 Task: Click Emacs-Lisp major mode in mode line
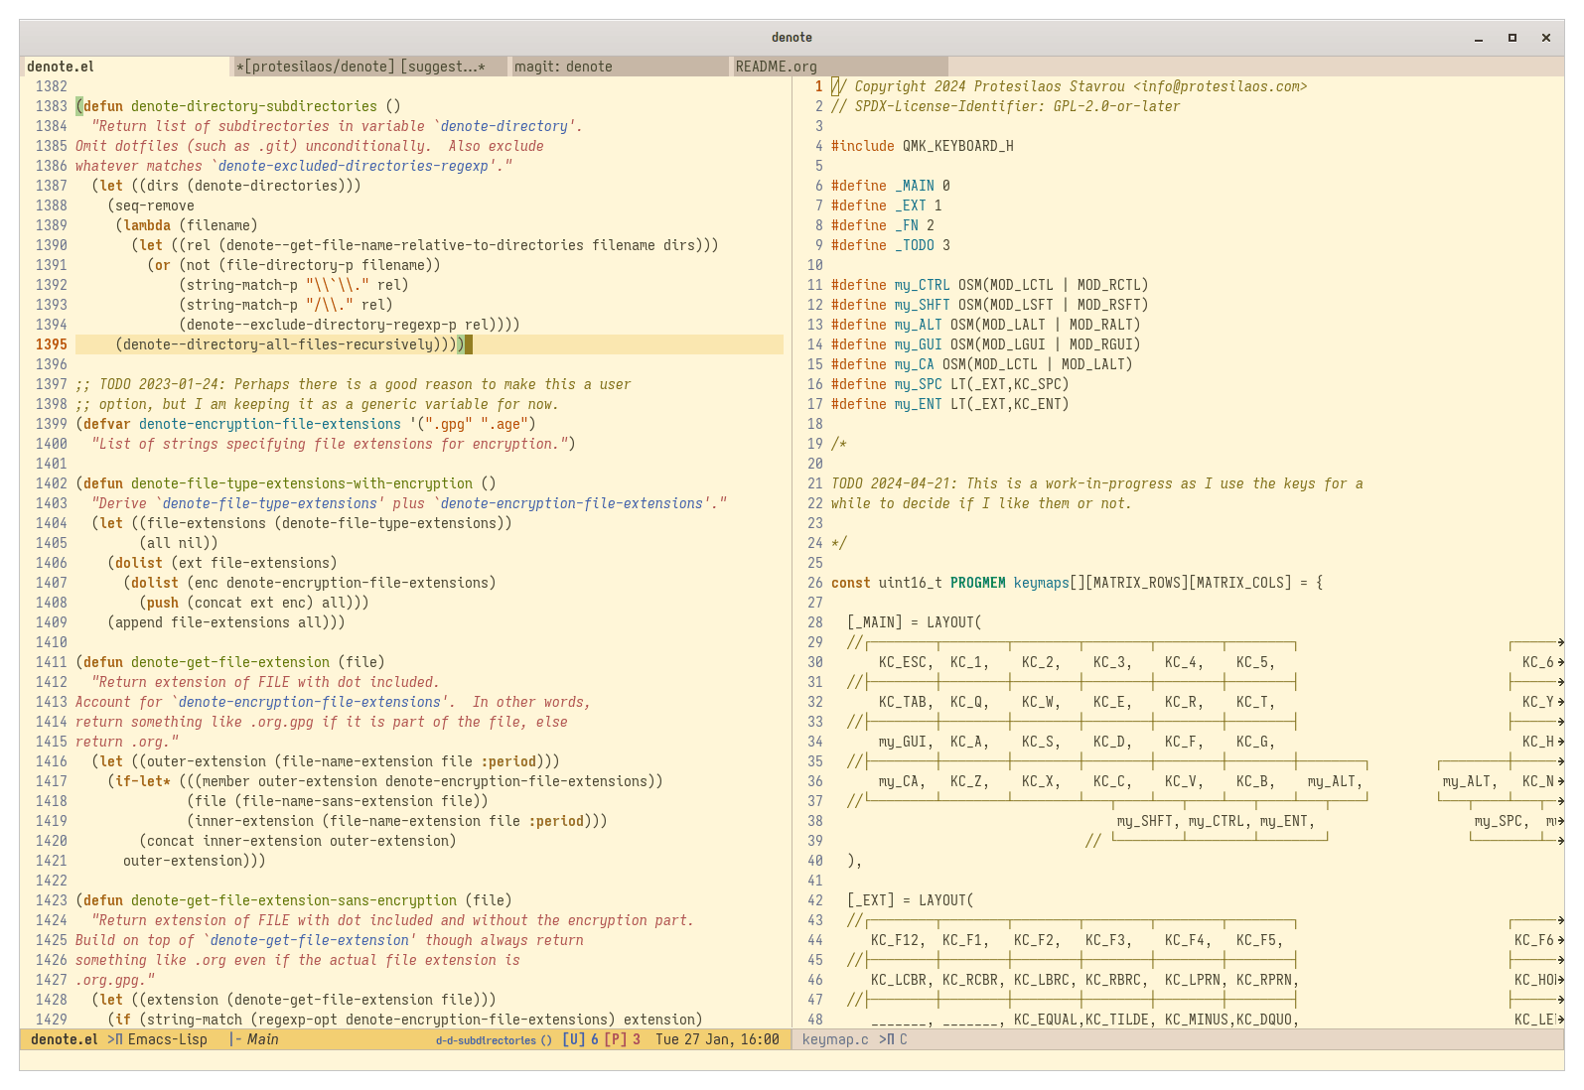tap(168, 1039)
